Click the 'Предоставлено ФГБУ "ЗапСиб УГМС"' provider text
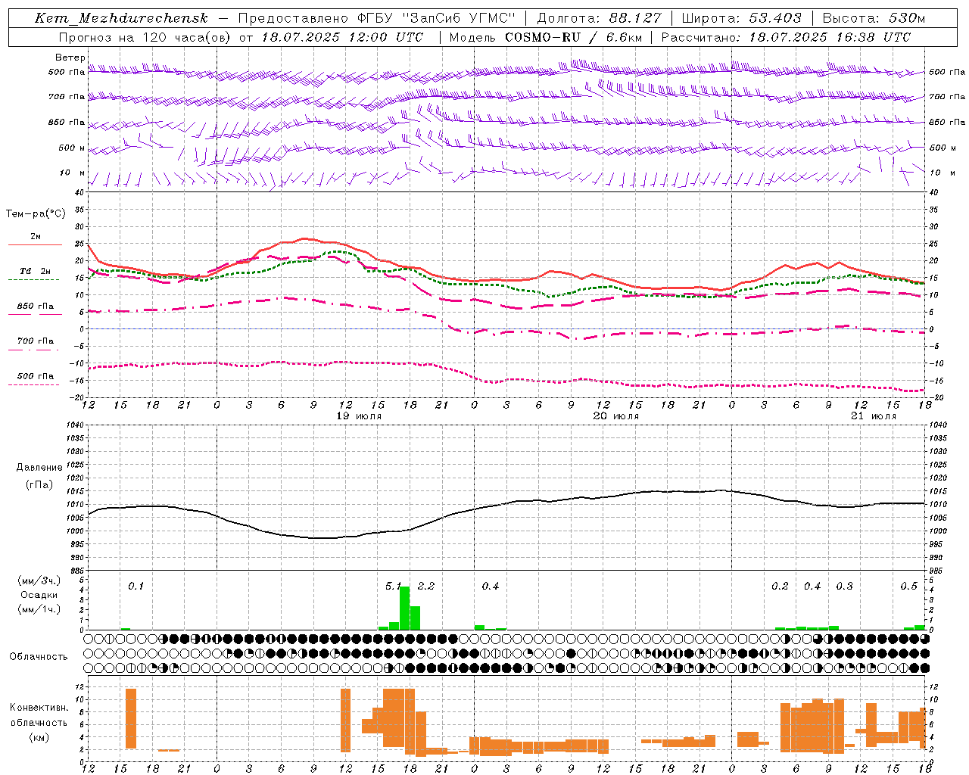Image resolution: width=969 pixels, height=775 pixels. tap(377, 18)
